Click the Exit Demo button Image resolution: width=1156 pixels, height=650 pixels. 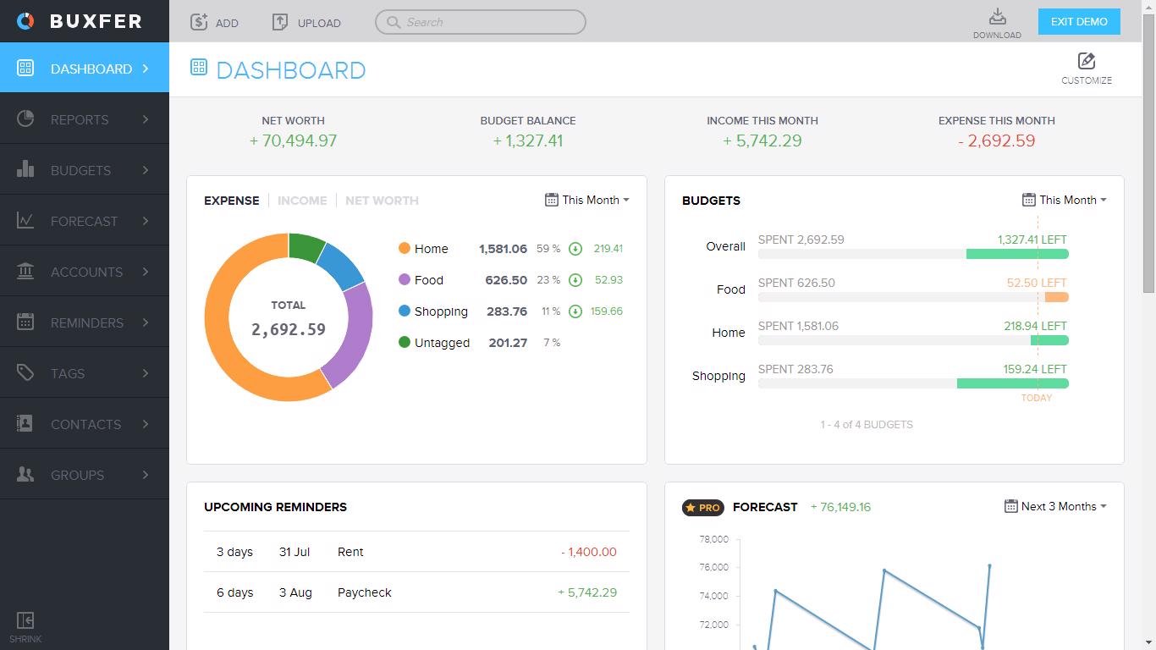1078,21
